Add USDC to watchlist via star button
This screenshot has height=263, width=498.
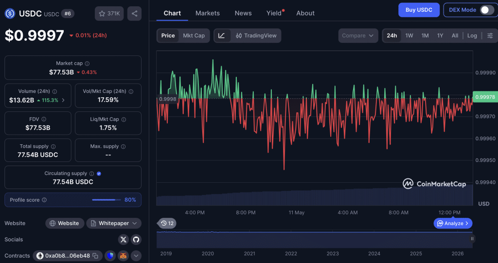click(109, 14)
